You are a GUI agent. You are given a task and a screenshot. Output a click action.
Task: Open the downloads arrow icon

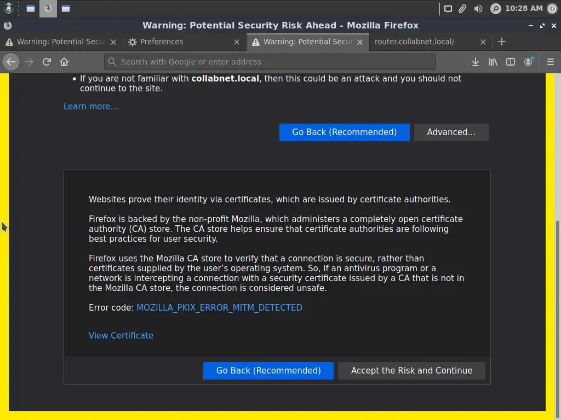(x=475, y=62)
